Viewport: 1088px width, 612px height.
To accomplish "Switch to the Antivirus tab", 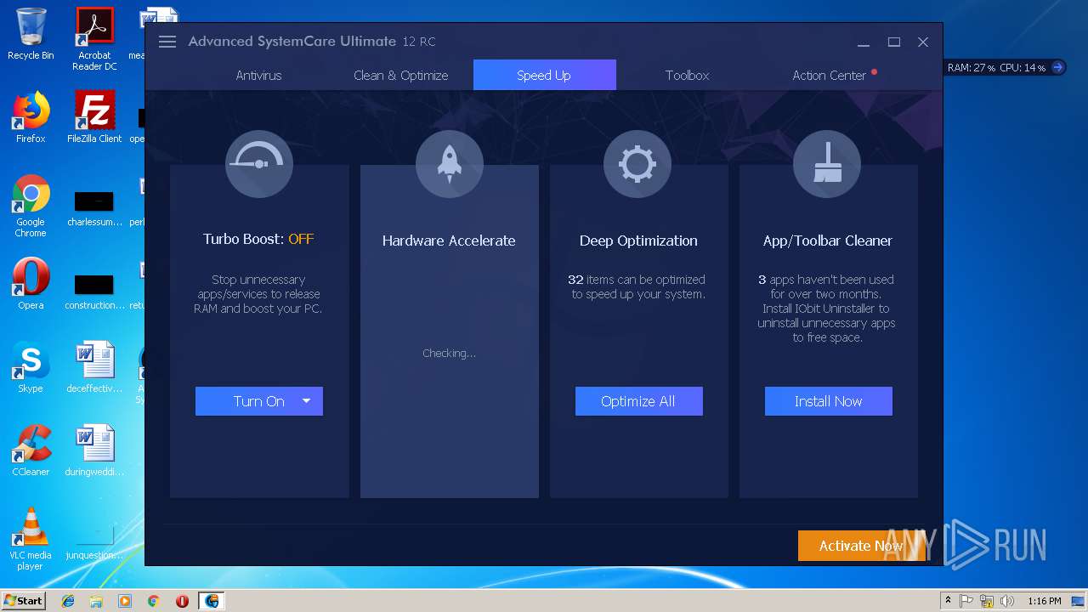I will [258, 75].
